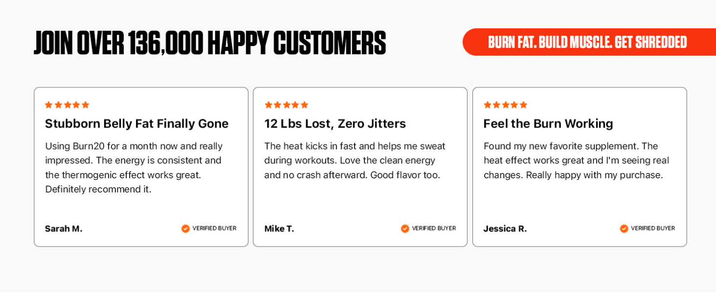Click the Join Over 136,000 Happy Customers heading

pyautogui.click(x=210, y=42)
